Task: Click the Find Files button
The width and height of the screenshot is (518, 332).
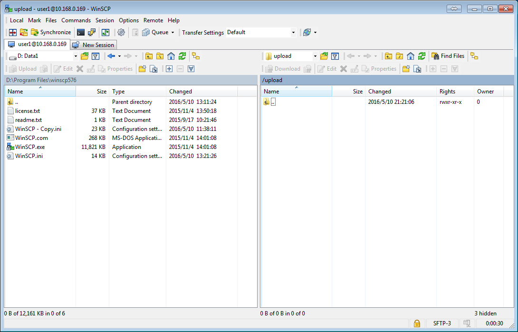Action: (448, 56)
